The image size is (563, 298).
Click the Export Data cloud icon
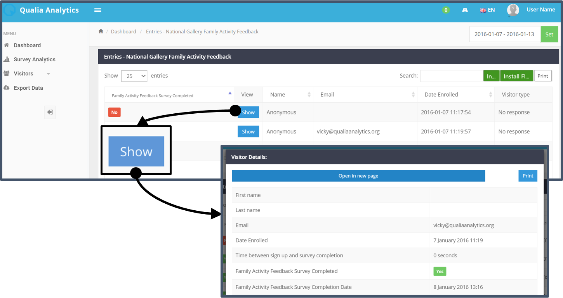(6, 88)
